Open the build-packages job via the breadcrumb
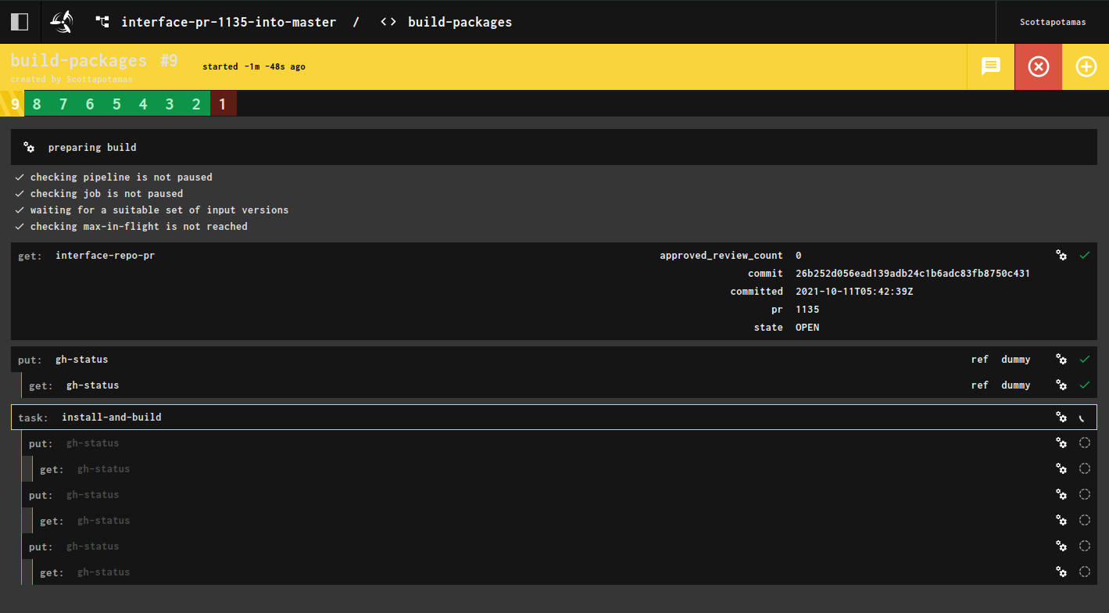 click(x=460, y=21)
